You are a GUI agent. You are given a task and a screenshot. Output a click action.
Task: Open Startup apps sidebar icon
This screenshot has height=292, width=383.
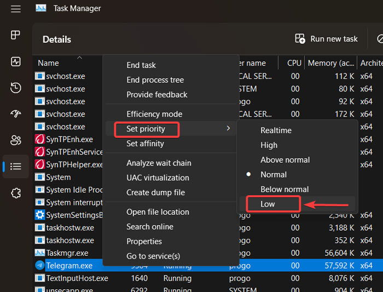pyautogui.click(x=15, y=114)
